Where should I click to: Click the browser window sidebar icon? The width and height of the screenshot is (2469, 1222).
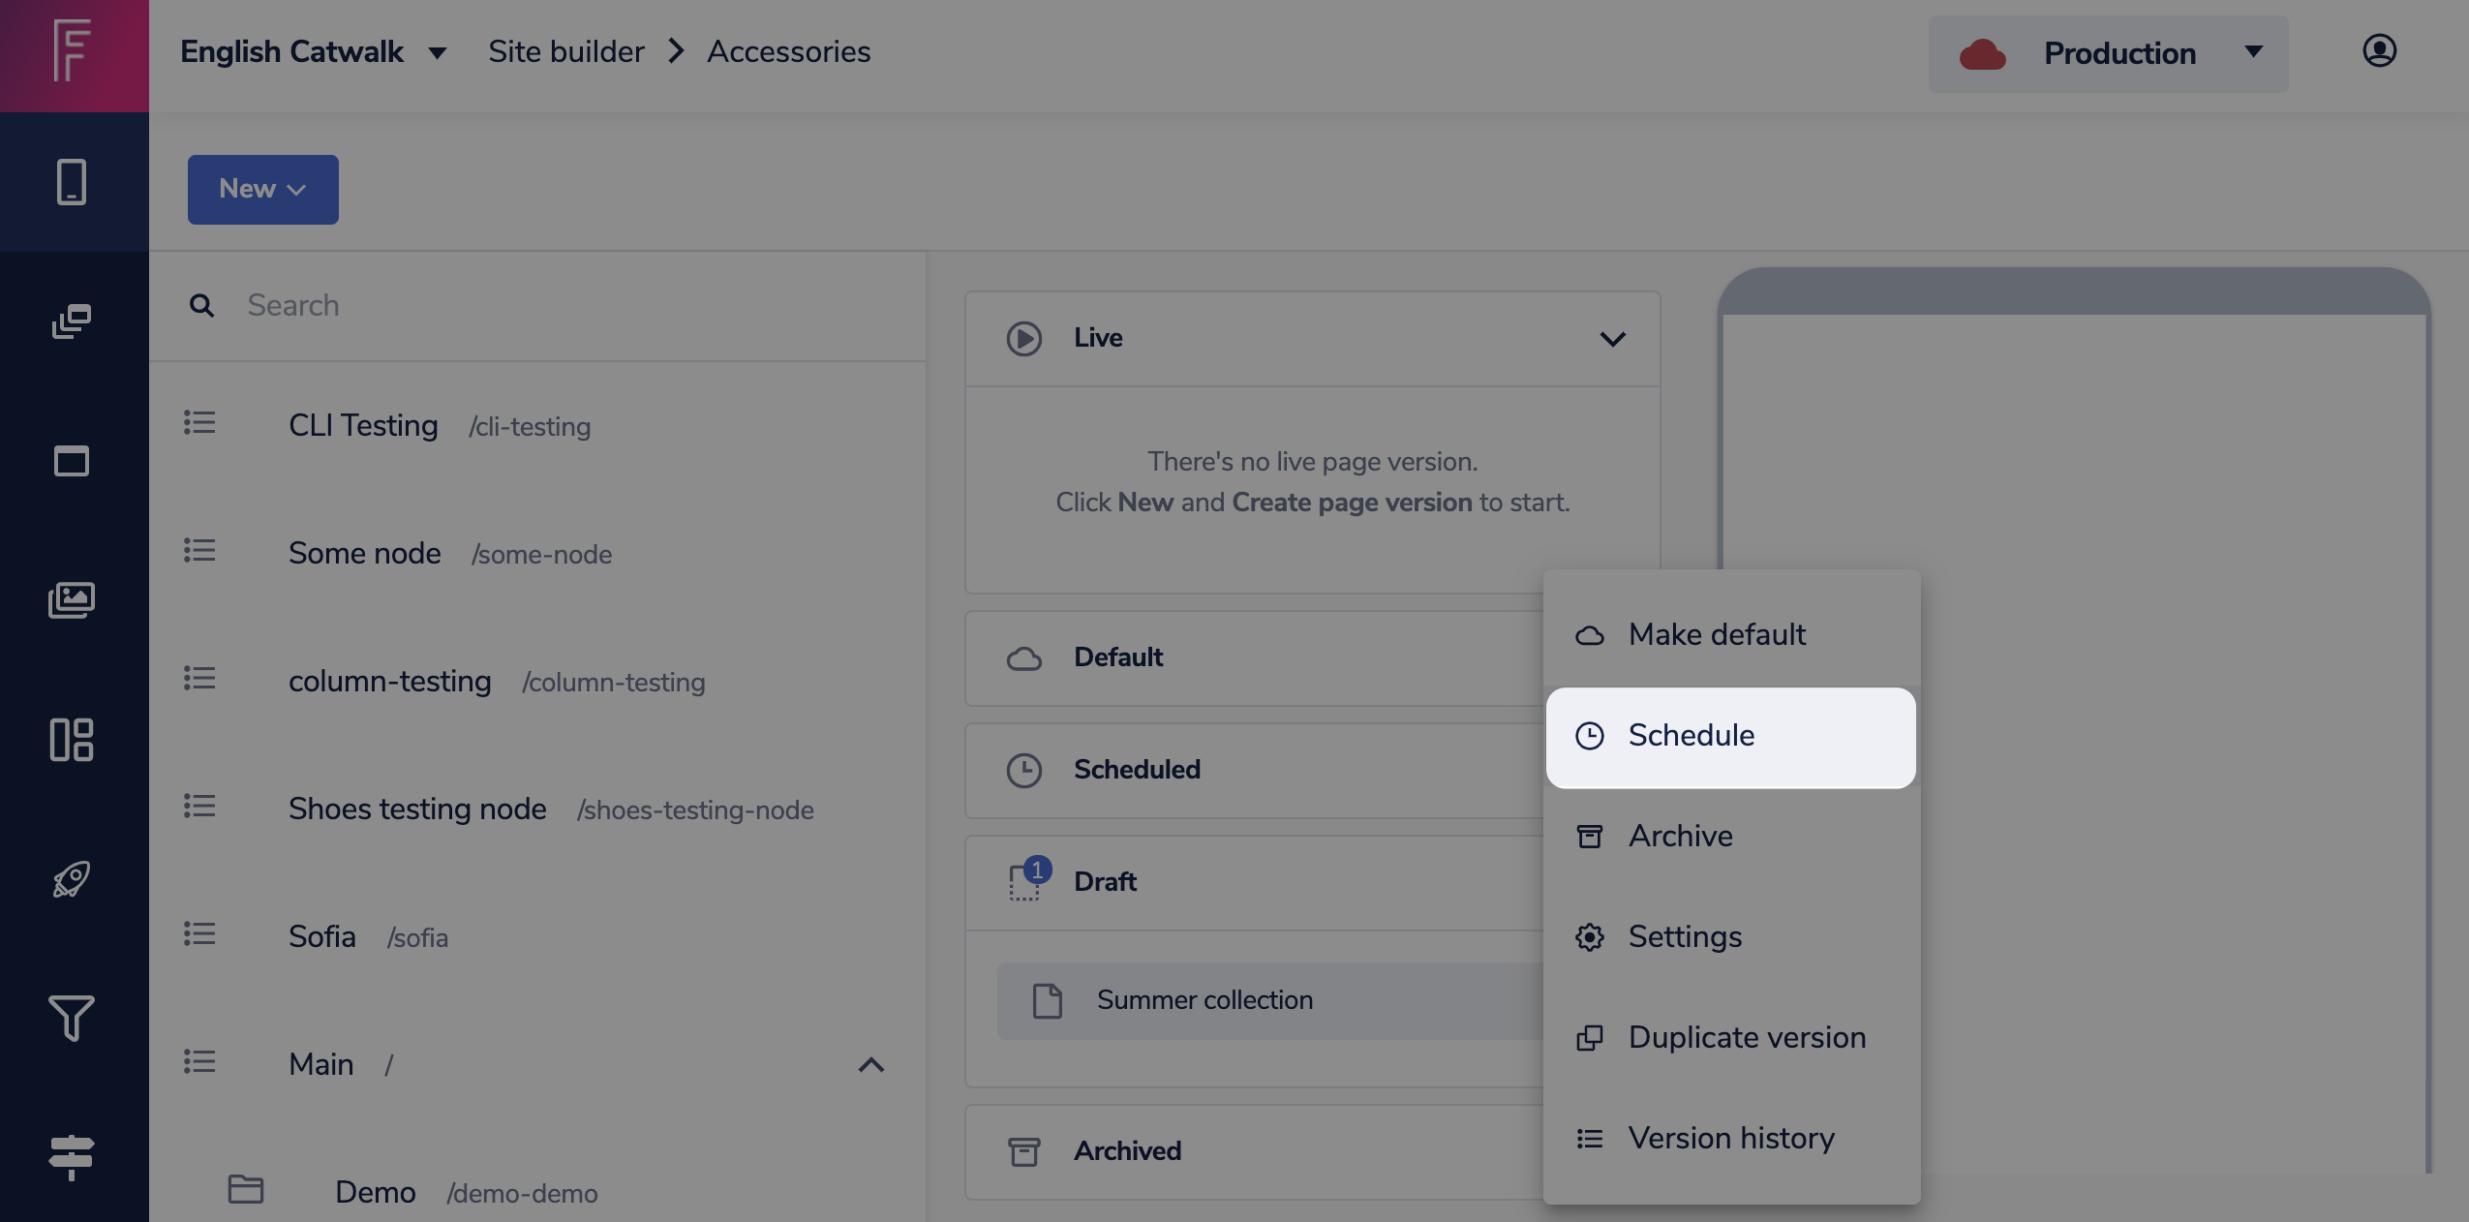coord(72,461)
